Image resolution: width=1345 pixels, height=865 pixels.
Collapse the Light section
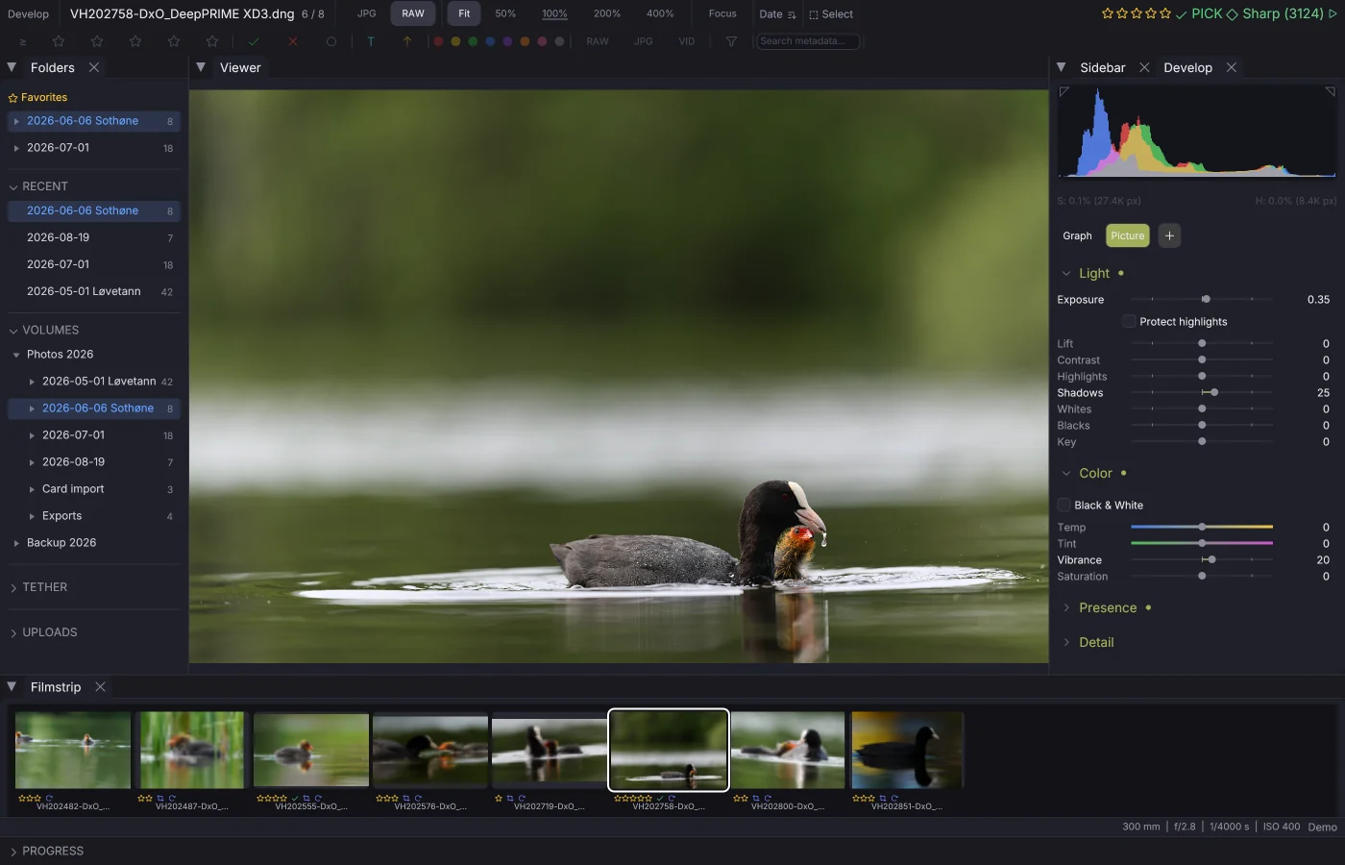point(1066,273)
